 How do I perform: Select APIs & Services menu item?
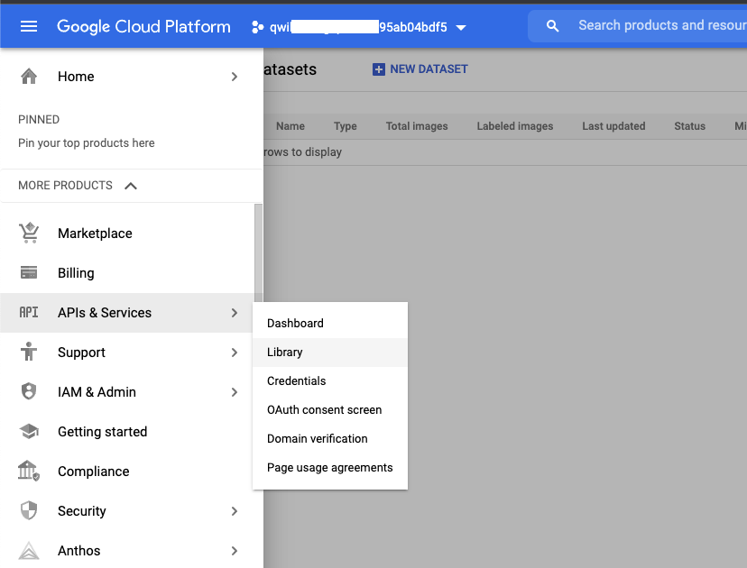click(x=128, y=312)
